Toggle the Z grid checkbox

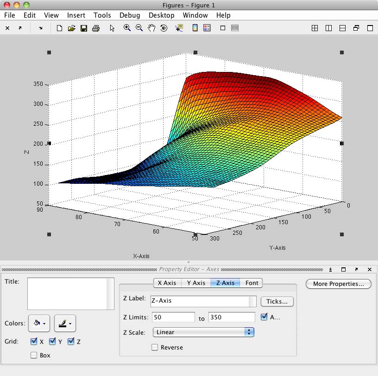pyautogui.click(x=71, y=342)
